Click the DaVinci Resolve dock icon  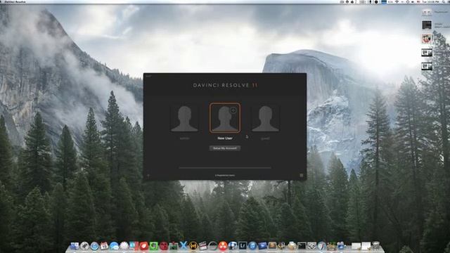click(x=223, y=246)
